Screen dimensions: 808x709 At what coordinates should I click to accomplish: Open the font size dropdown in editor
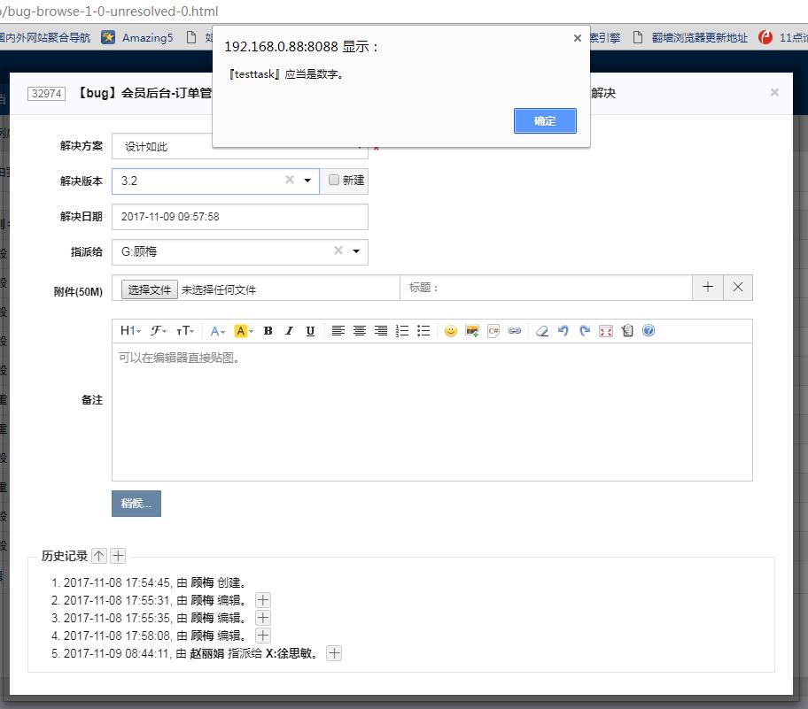[185, 330]
